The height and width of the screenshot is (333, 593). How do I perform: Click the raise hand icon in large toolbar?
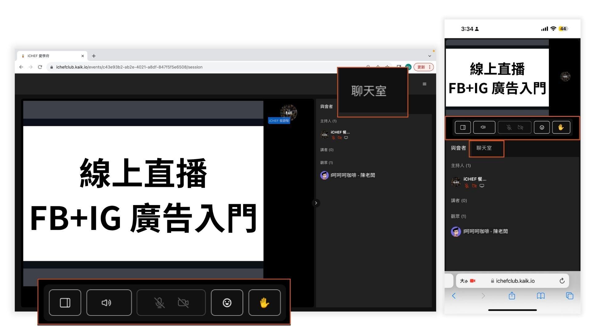tap(264, 302)
